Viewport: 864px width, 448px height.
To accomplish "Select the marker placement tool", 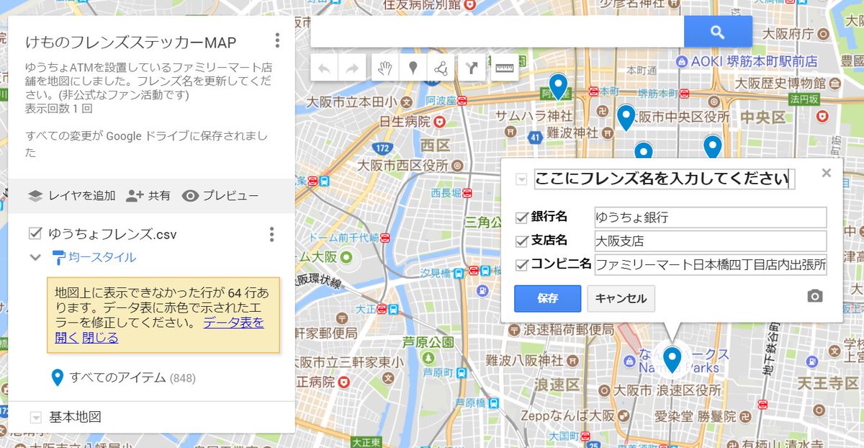I will click(413, 67).
